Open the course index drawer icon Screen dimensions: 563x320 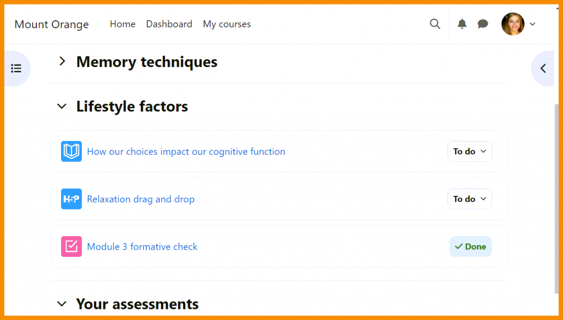(x=16, y=69)
